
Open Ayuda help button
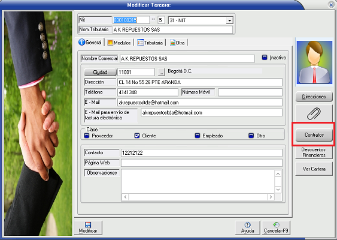(x=248, y=228)
